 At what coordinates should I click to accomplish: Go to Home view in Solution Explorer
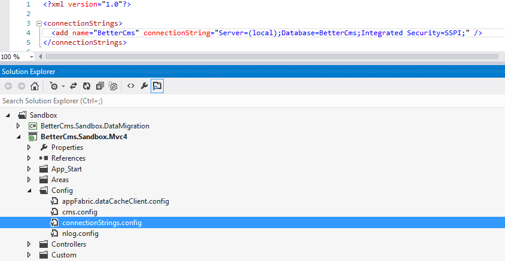35,86
